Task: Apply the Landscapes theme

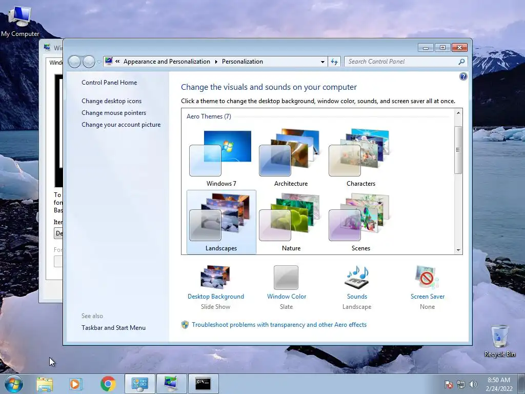Action: (x=221, y=222)
